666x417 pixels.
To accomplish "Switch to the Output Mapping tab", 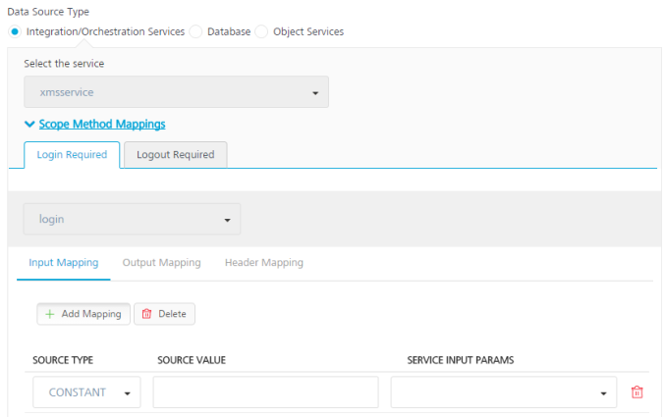I will pos(161,263).
